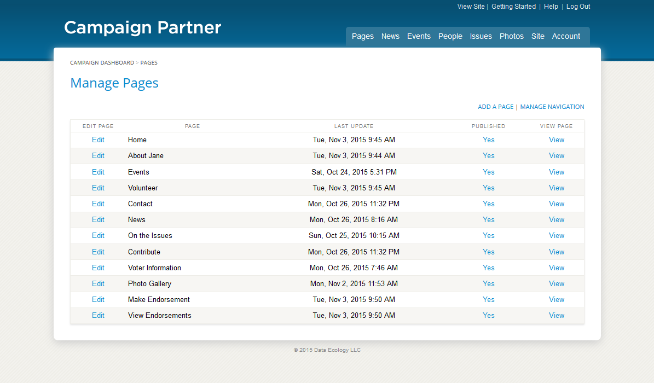
Task: Open MANAGE NAVIGATION
Action: pyautogui.click(x=553, y=107)
